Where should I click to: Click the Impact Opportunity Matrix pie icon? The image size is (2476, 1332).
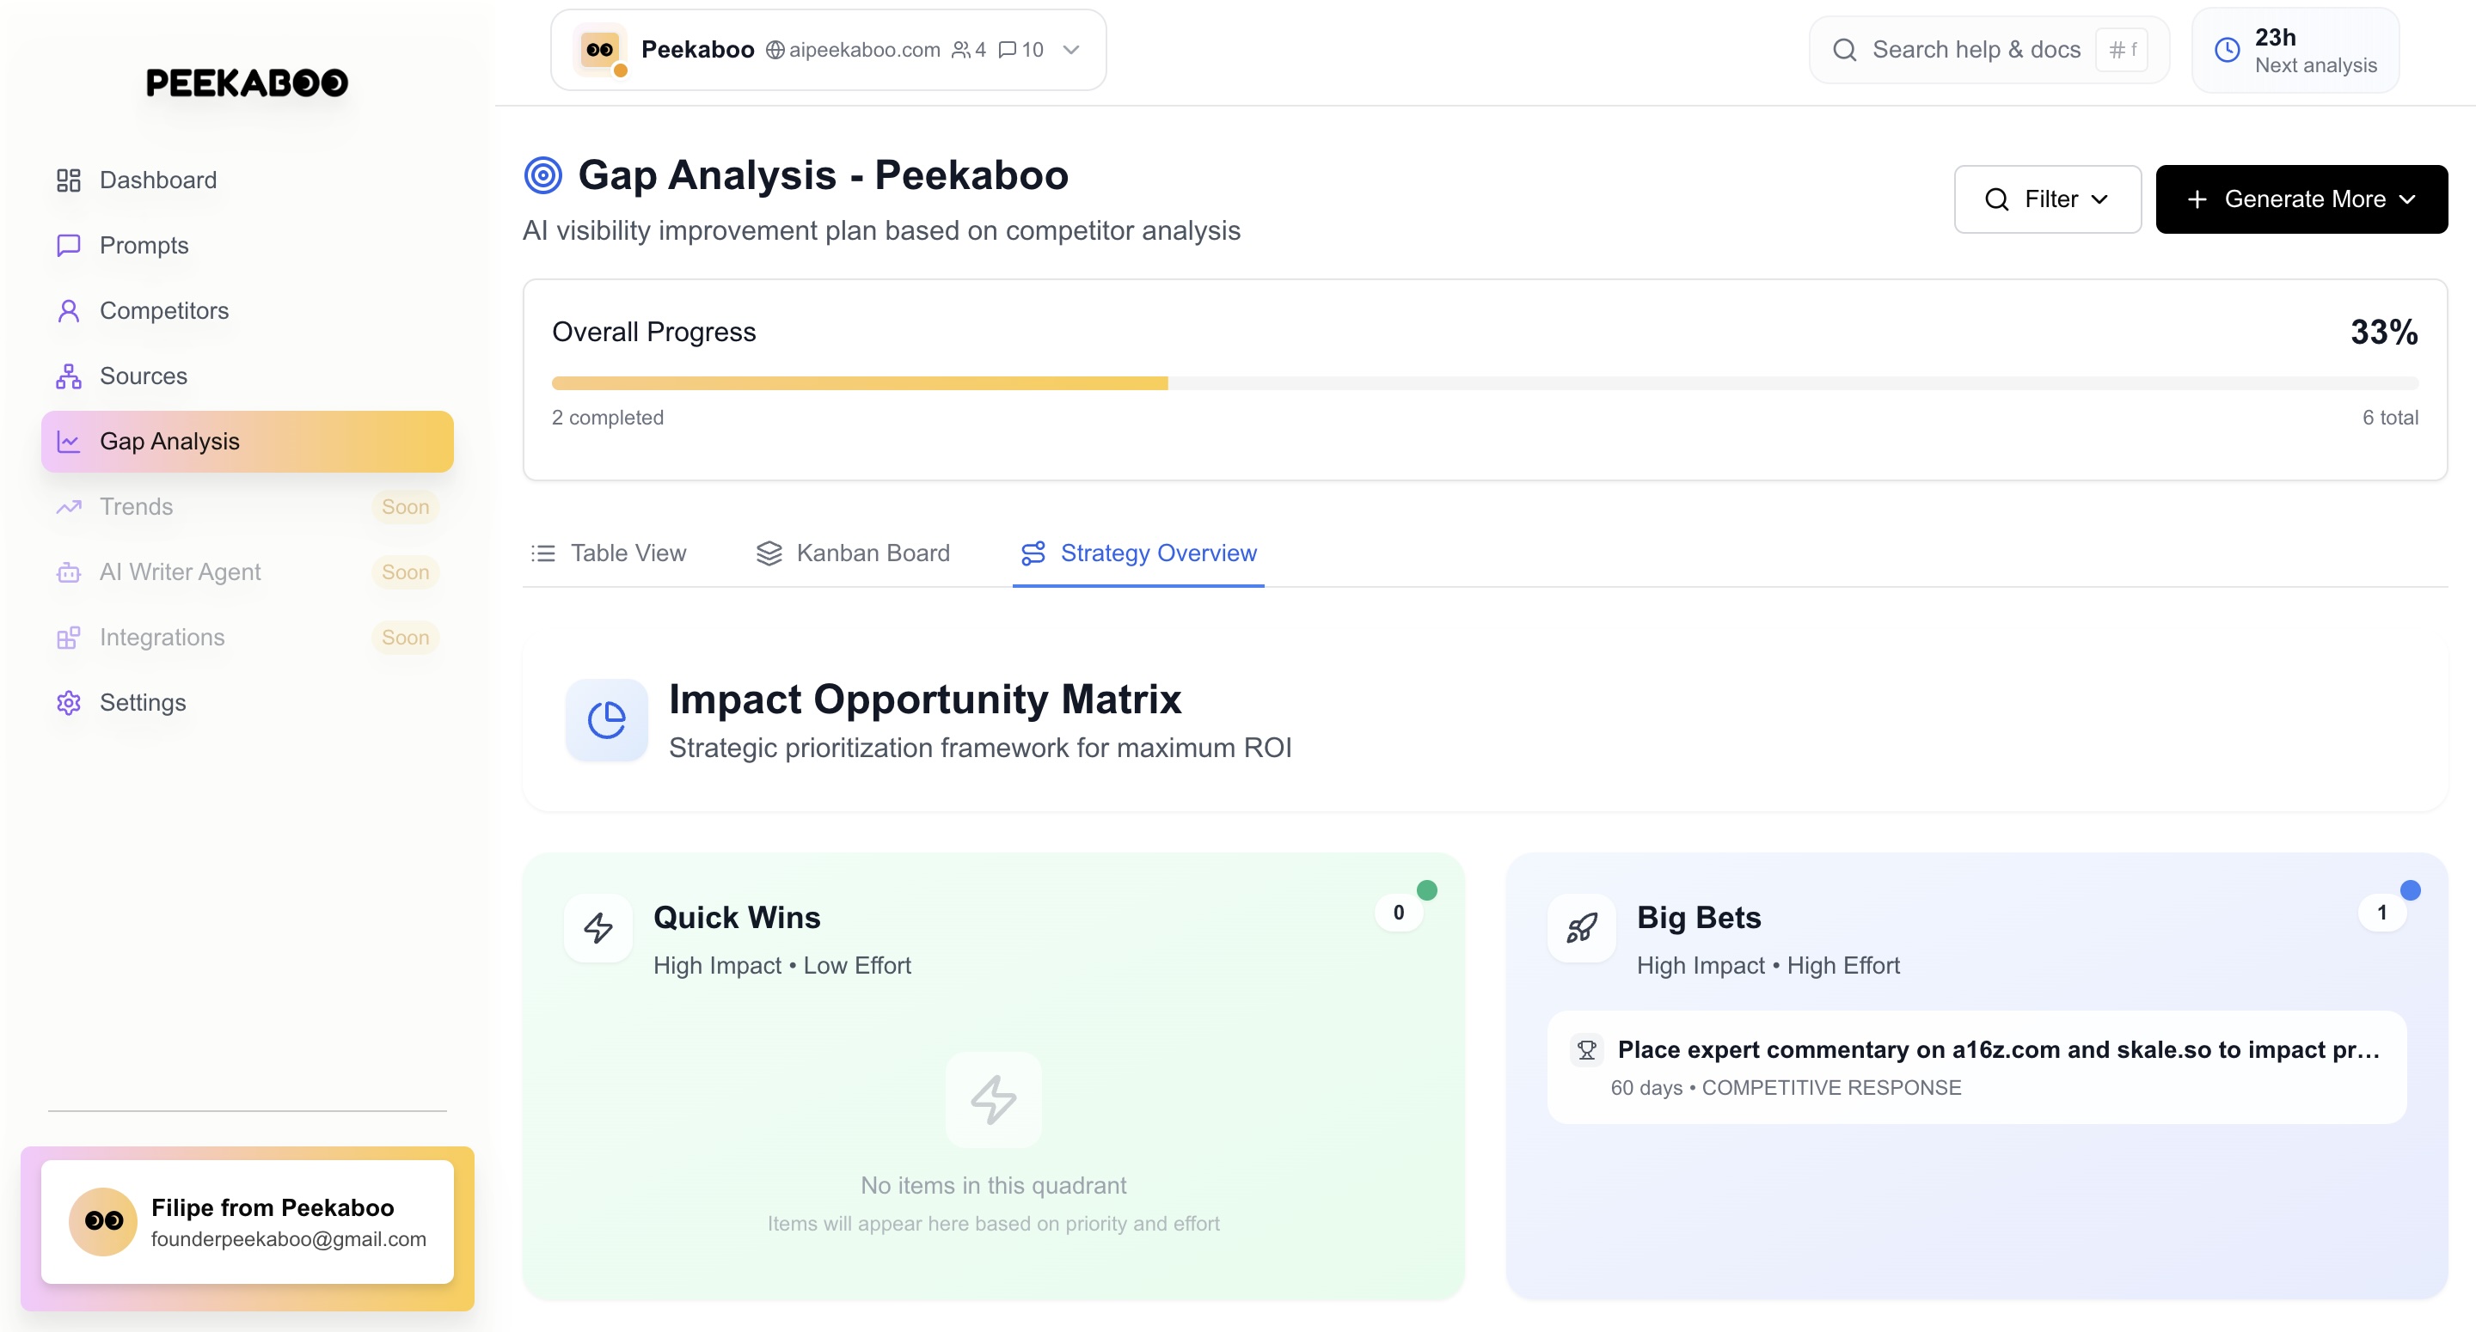click(x=606, y=720)
